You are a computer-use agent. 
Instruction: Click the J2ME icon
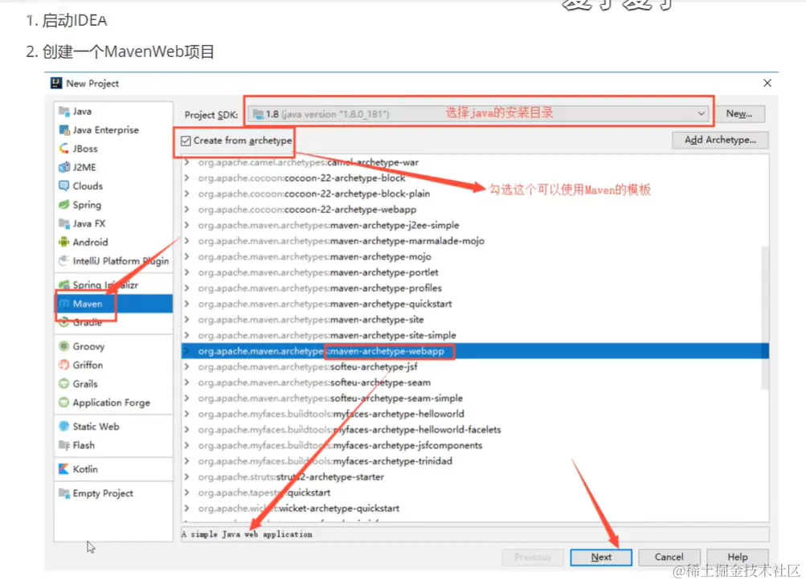pyautogui.click(x=64, y=167)
